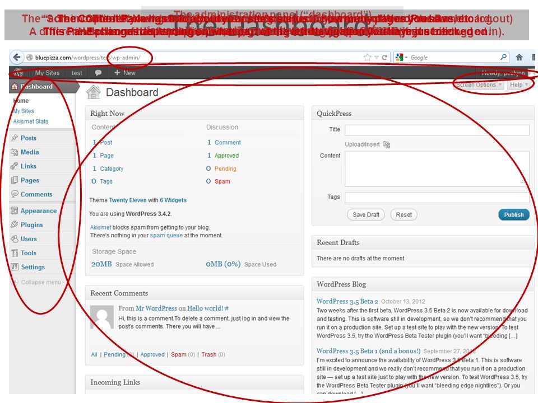This screenshot has width=538, height=403.
Task: Click the Media icon in sidebar
Action: pos(15,152)
